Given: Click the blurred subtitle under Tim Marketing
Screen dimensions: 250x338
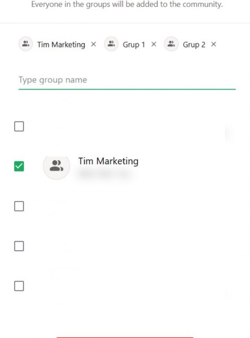Looking at the screenshot, I should [x=105, y=174].
